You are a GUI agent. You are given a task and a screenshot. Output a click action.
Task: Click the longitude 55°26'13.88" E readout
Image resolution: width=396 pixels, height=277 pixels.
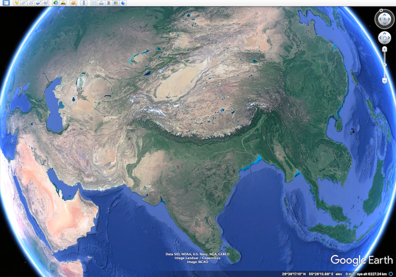tap(321, 274)
